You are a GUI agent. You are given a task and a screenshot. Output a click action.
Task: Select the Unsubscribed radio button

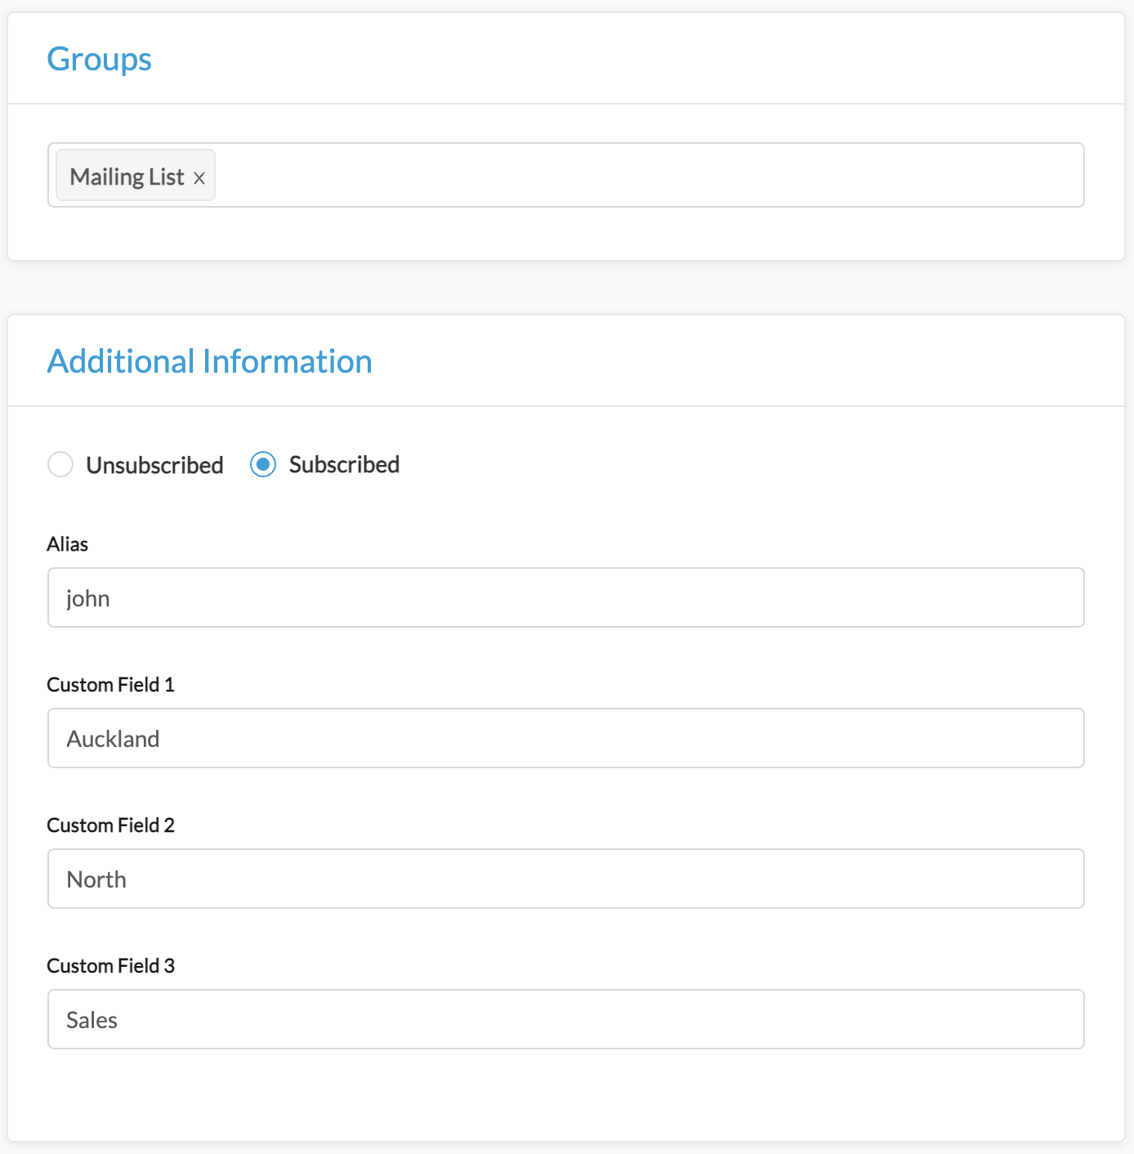60,464
